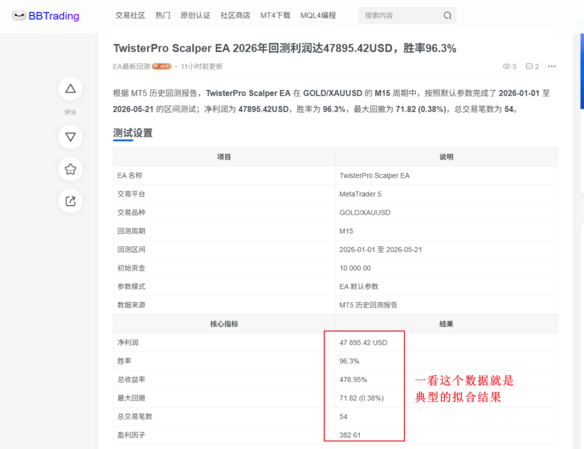Select the 初始资金 row label
Image resolution: width=584 pixels, height=449 pixels.
[131, 268]
